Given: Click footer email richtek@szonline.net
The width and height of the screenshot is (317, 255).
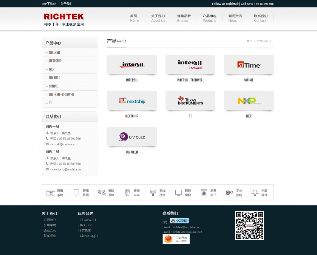Looking at the screenshot, I should (187, 232).
